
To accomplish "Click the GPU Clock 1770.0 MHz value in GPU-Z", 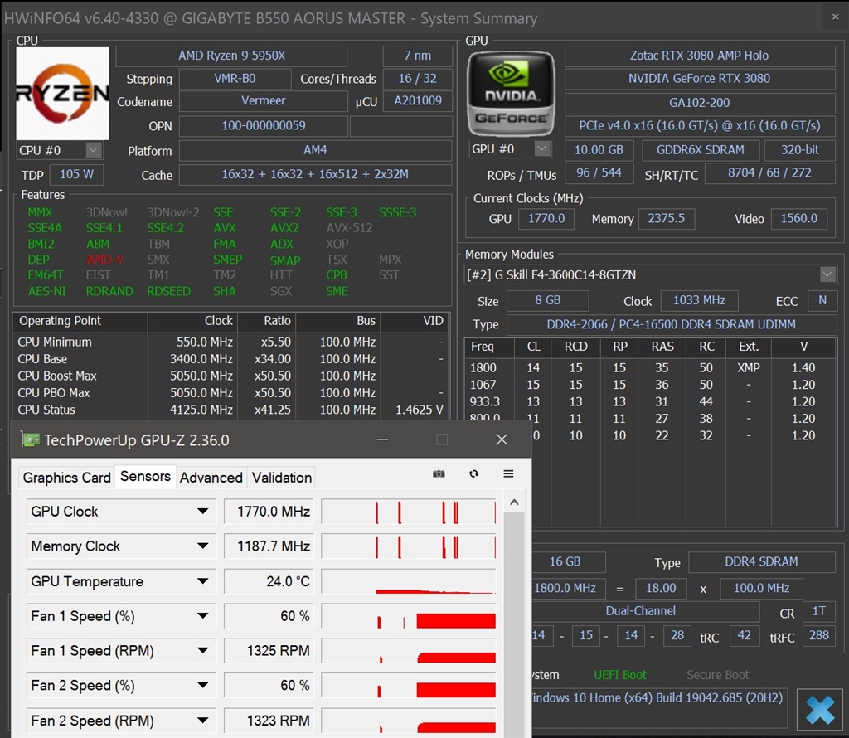I will pyautogui.click(x=269, y=511).
